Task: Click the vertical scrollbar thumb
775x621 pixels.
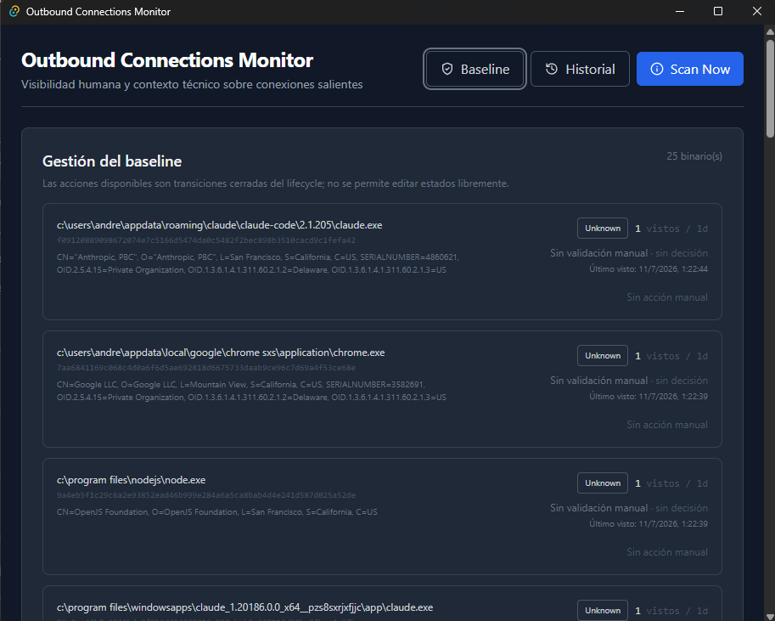Action: tap(770, 89)
